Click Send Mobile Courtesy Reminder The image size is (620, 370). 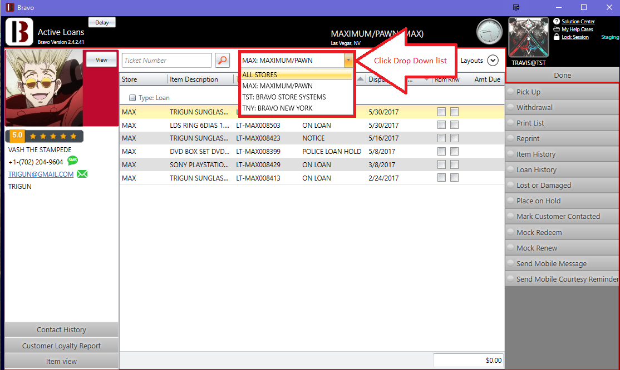click(562, 279)
